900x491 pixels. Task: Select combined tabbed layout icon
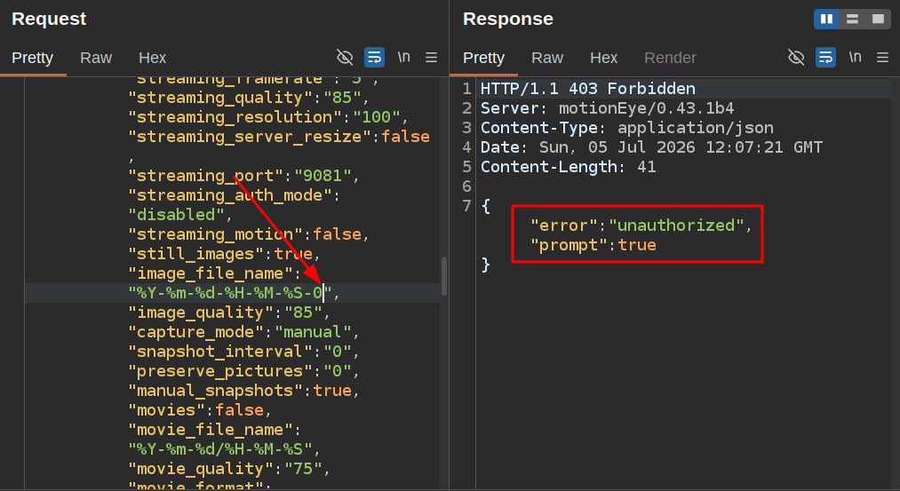878,19
